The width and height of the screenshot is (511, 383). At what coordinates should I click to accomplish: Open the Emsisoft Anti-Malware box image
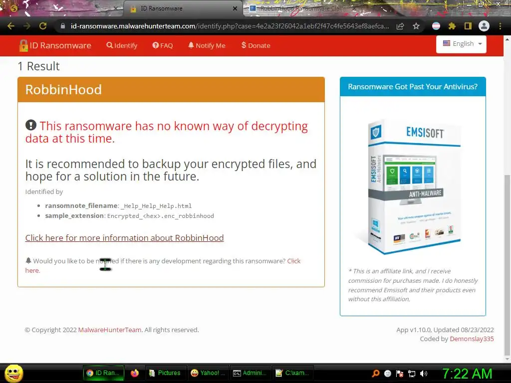[413, 187]
